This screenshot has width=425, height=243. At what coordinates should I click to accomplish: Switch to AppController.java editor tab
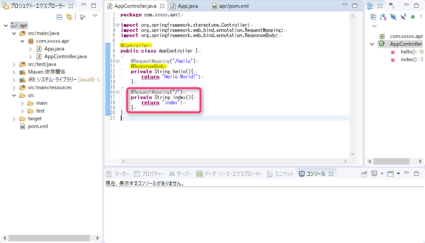click(135, 6)
